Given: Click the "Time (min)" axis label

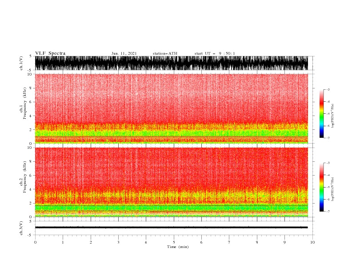Looking at the screenshot, I should [178, 247].
